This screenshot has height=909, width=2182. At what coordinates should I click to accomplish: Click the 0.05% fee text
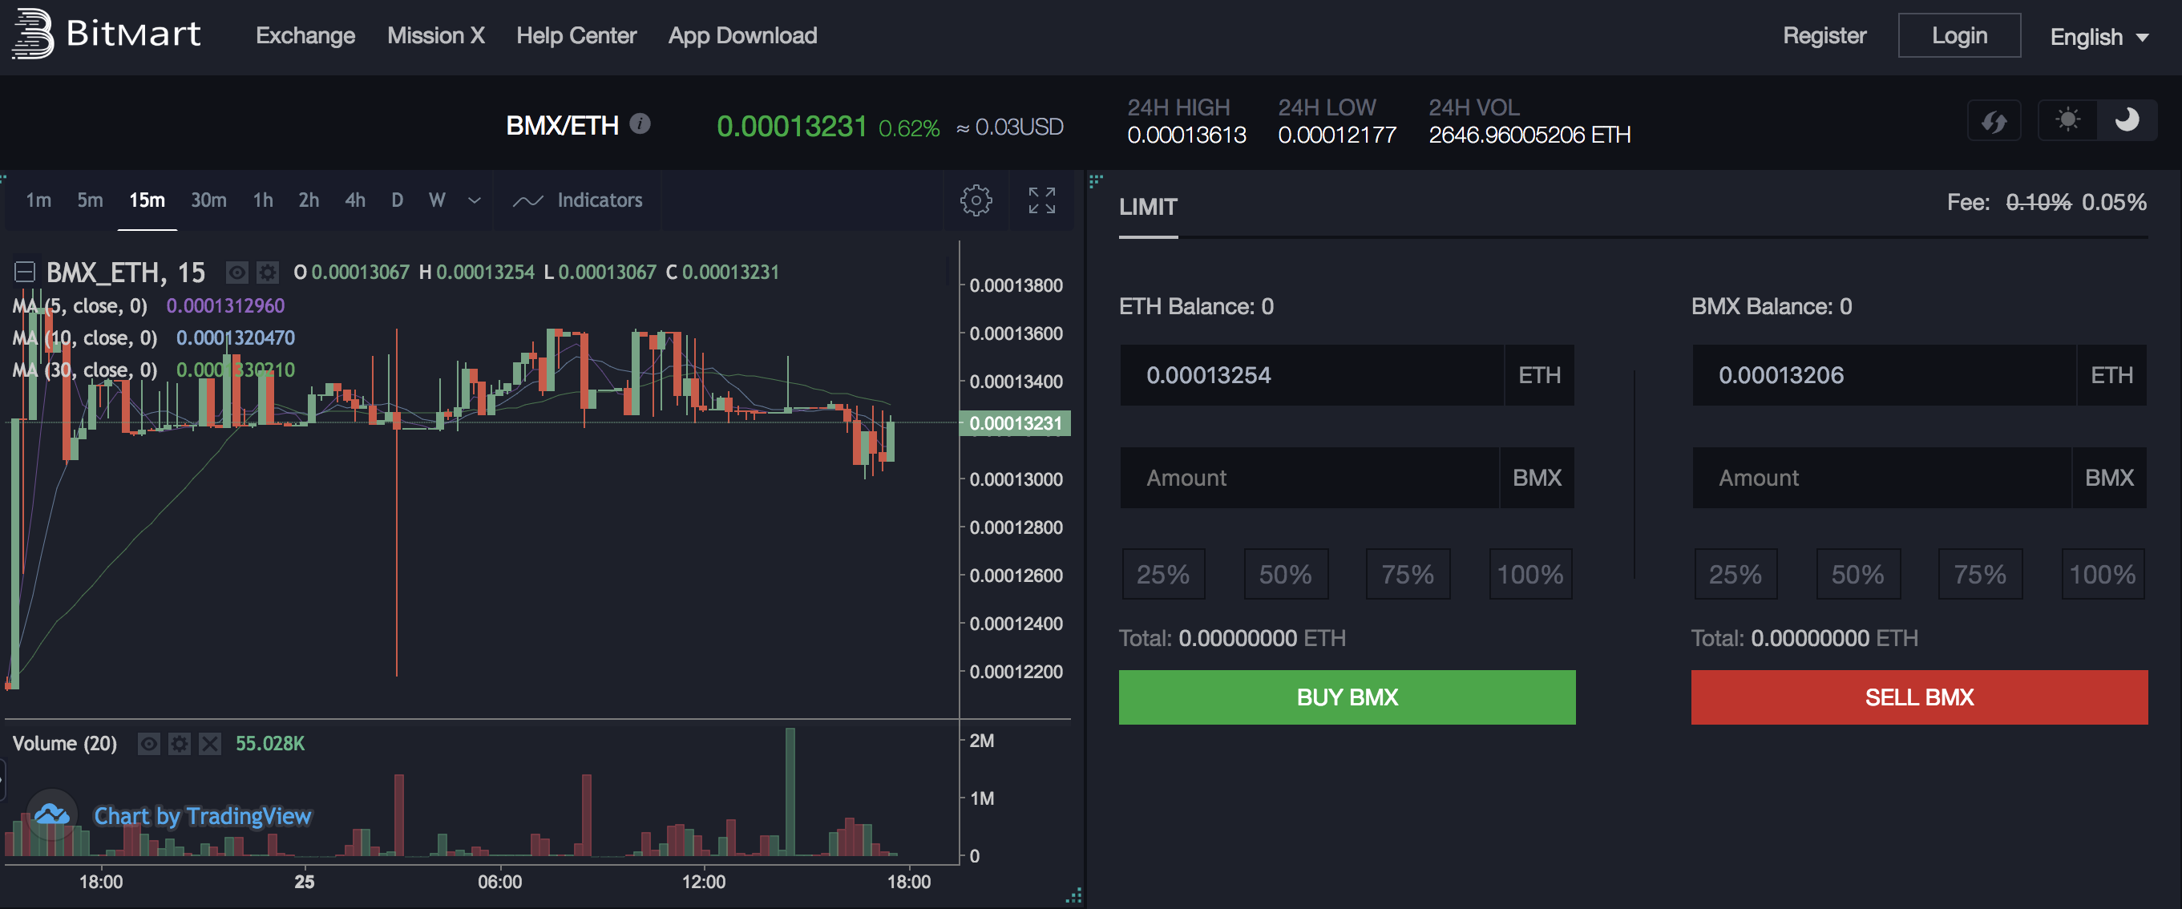[x=2114, y=203]
